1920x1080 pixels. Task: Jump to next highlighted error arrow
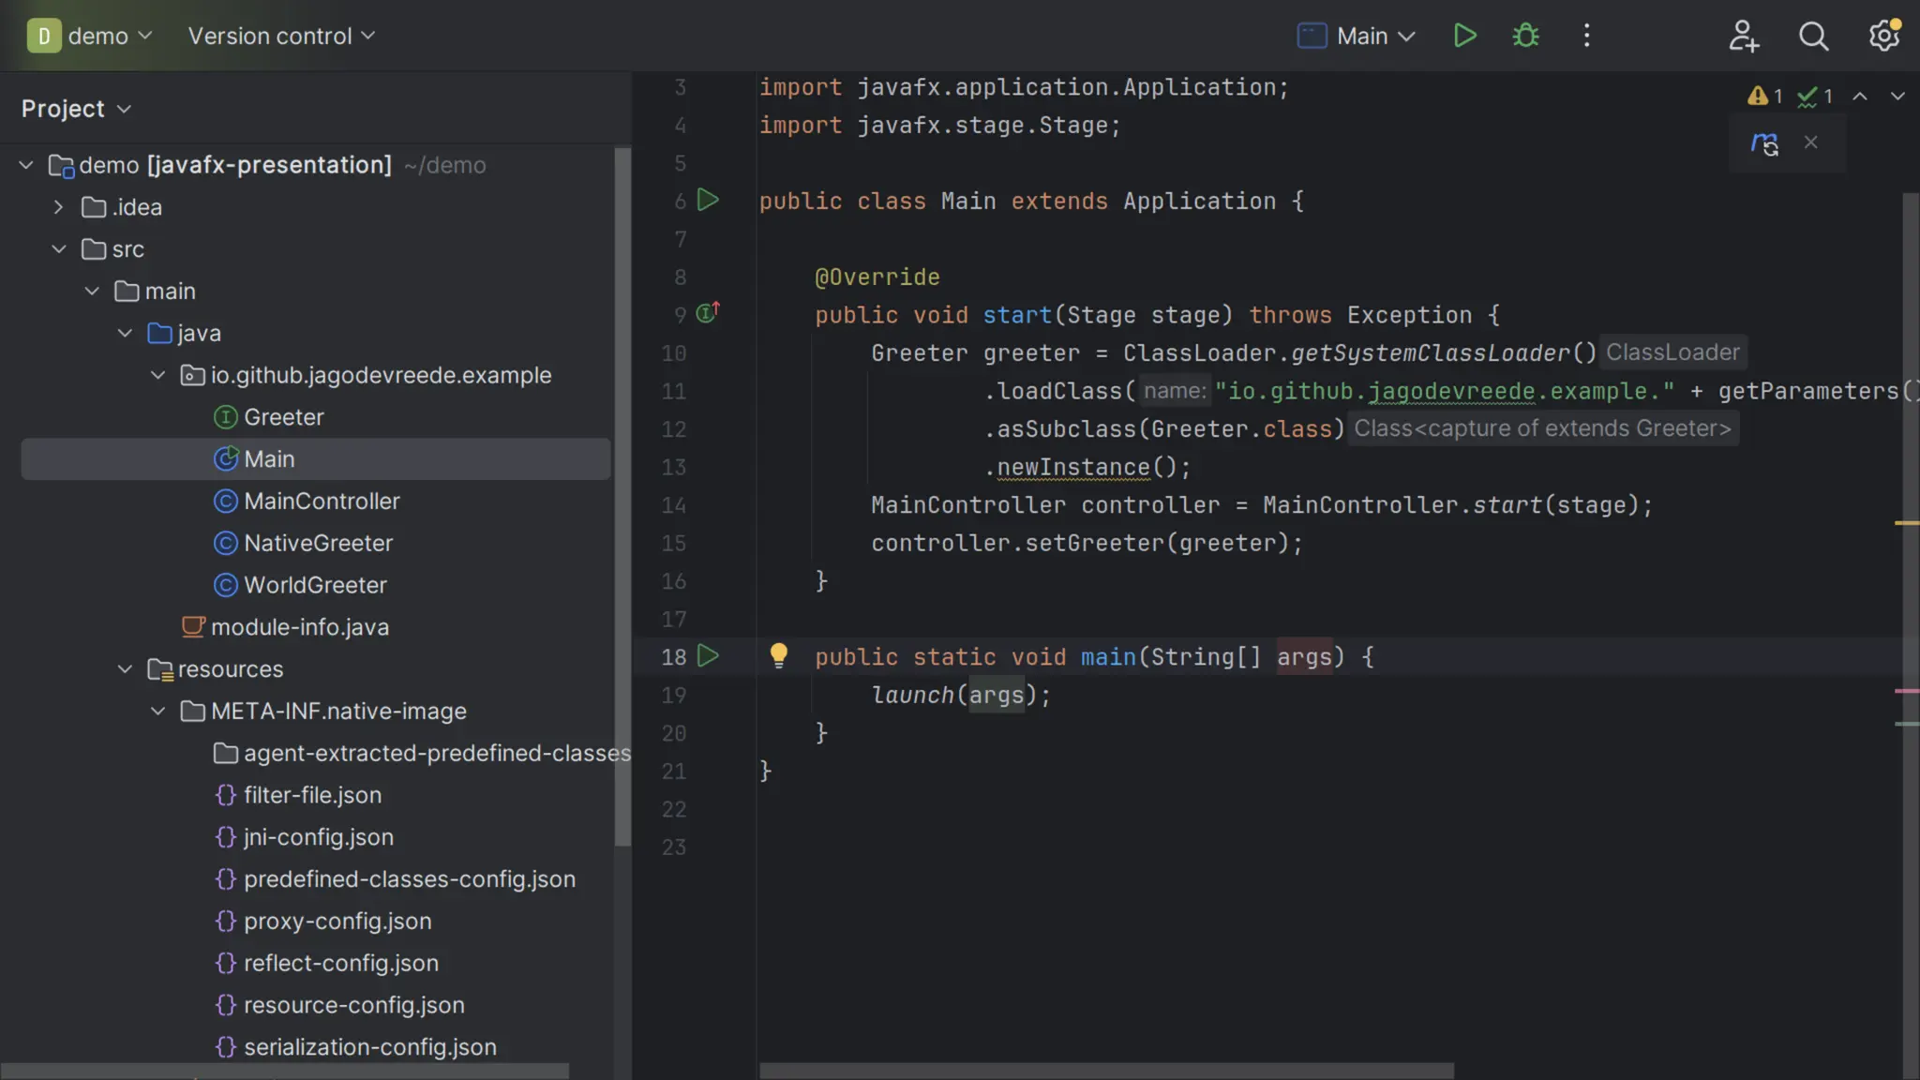(1897, 97)
